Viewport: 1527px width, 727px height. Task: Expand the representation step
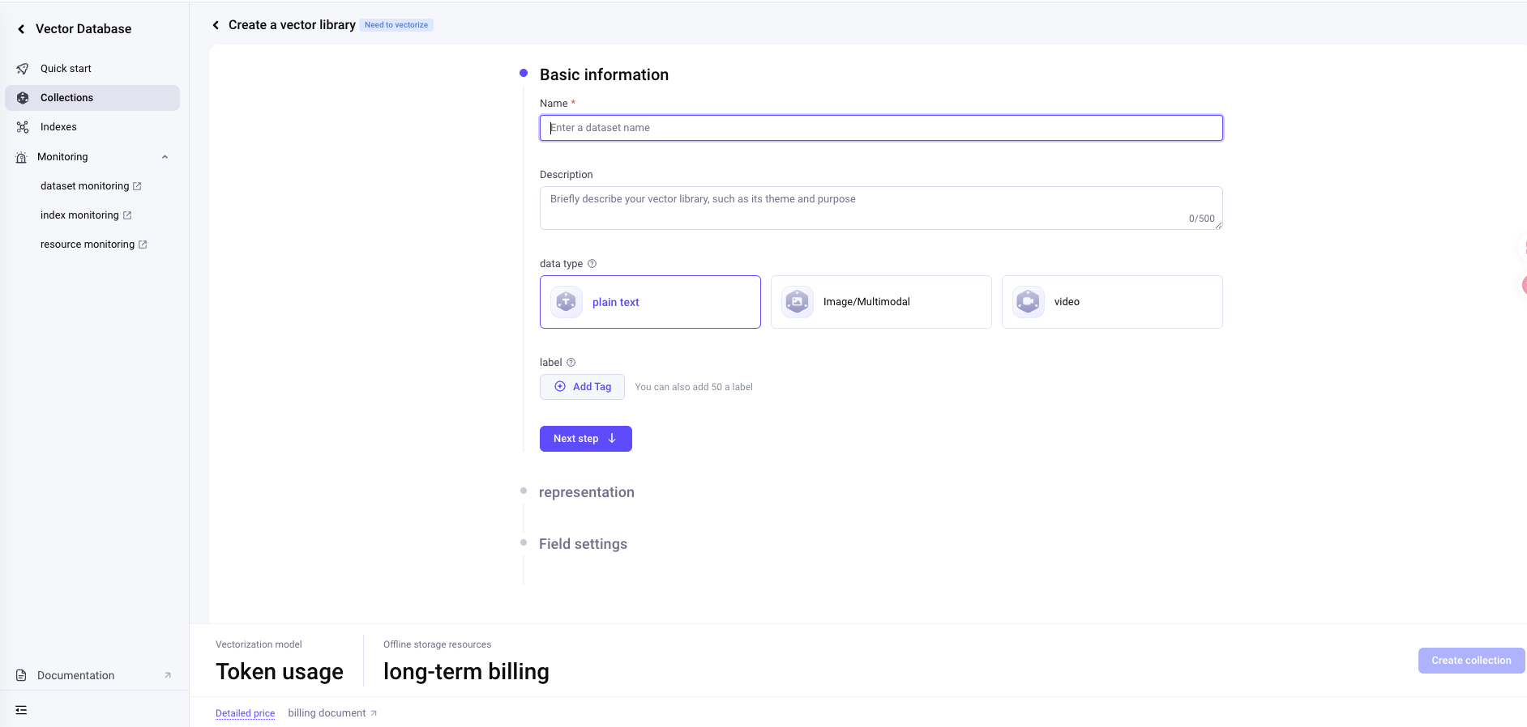[x=586, y=492]
